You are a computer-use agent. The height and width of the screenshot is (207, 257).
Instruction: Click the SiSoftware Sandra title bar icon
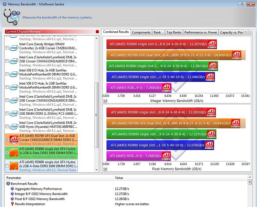click(x=4, y=4)
